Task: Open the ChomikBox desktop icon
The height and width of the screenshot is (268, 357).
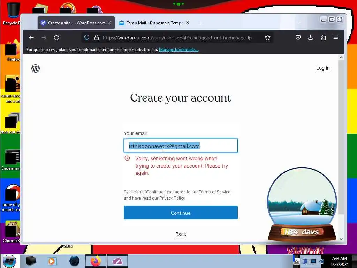Action: (x=12, y=232)
